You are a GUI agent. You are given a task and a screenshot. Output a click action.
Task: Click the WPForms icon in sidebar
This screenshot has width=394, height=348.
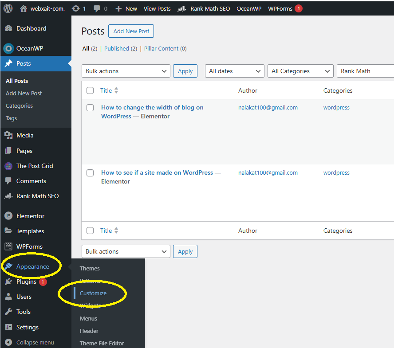pyautogui.click(x=8, y=246)
